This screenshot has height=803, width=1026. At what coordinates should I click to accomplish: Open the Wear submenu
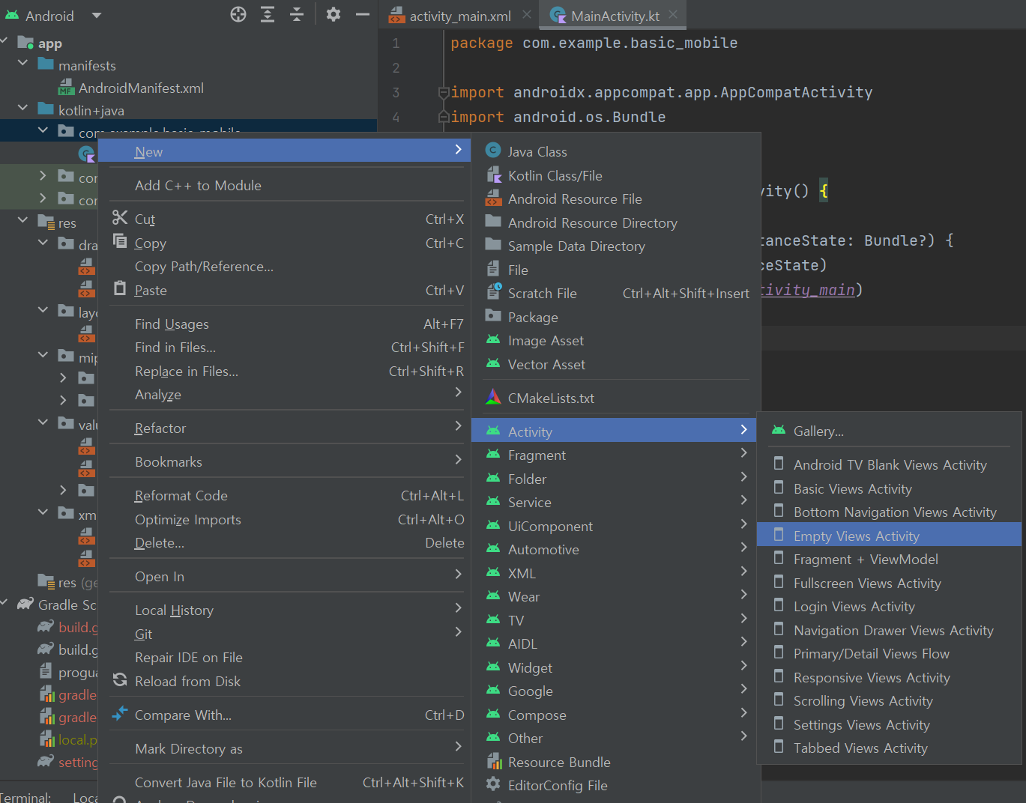click(x=614, y=596)
